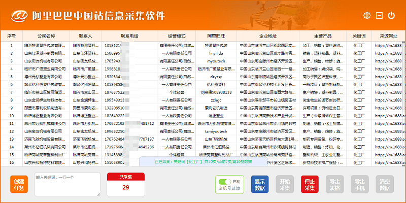Click the 联系人 column header

coord(86,36)
